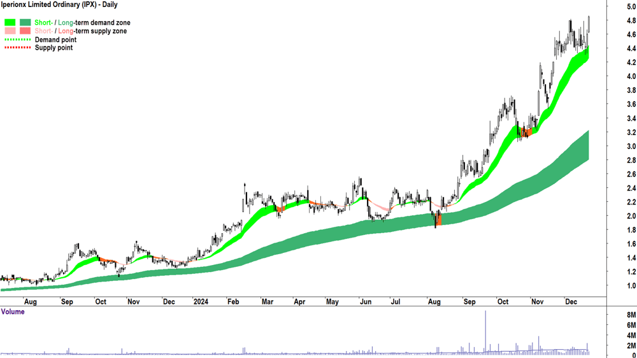Click the tallest volume spike bar
The width and height of the screenshot is (637, 358).
point(485,333)
